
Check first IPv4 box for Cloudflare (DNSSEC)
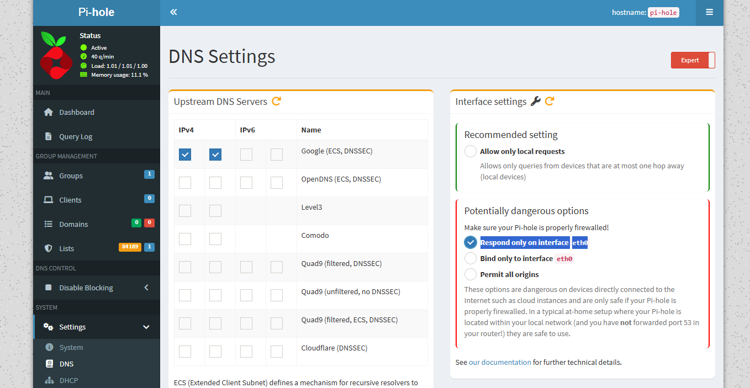click(185, 352)
